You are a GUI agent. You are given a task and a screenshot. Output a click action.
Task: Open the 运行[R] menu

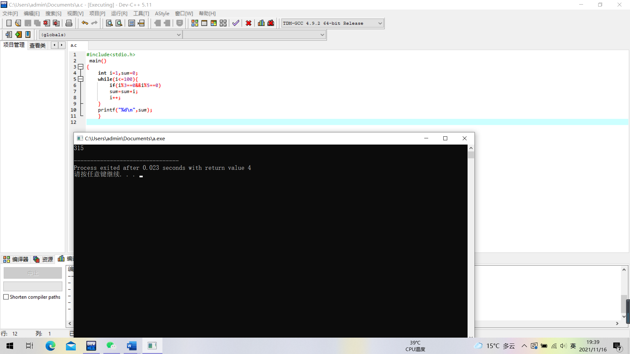pyautogui.click(x=119, y=13)
